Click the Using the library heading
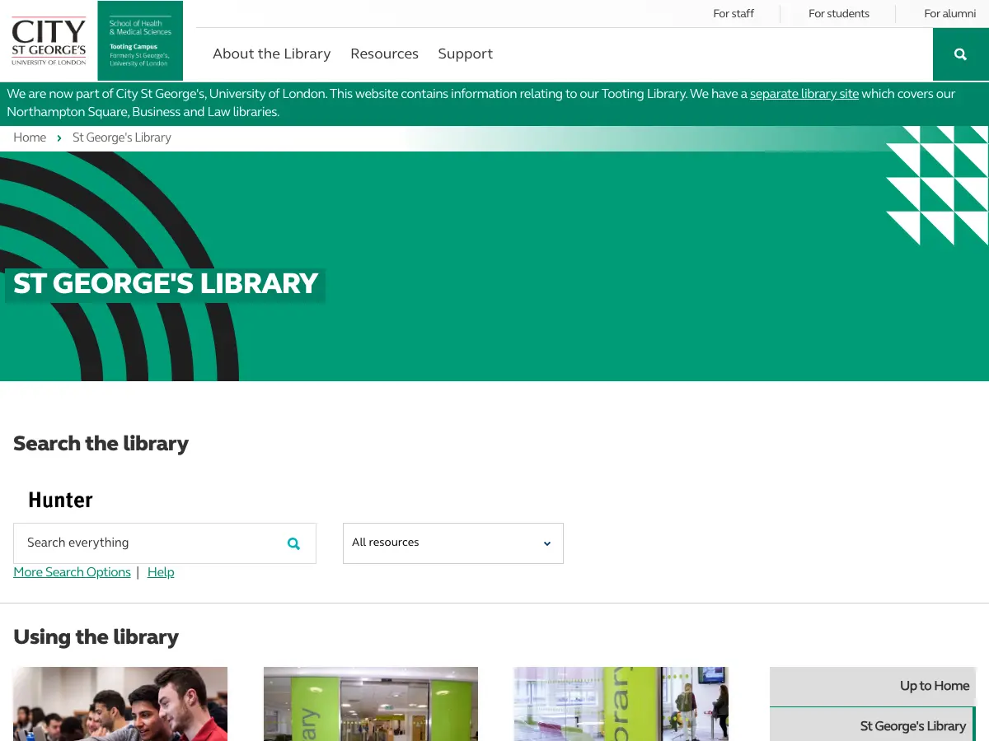This screenshot has width=989, height=741. tap(96, 637)
